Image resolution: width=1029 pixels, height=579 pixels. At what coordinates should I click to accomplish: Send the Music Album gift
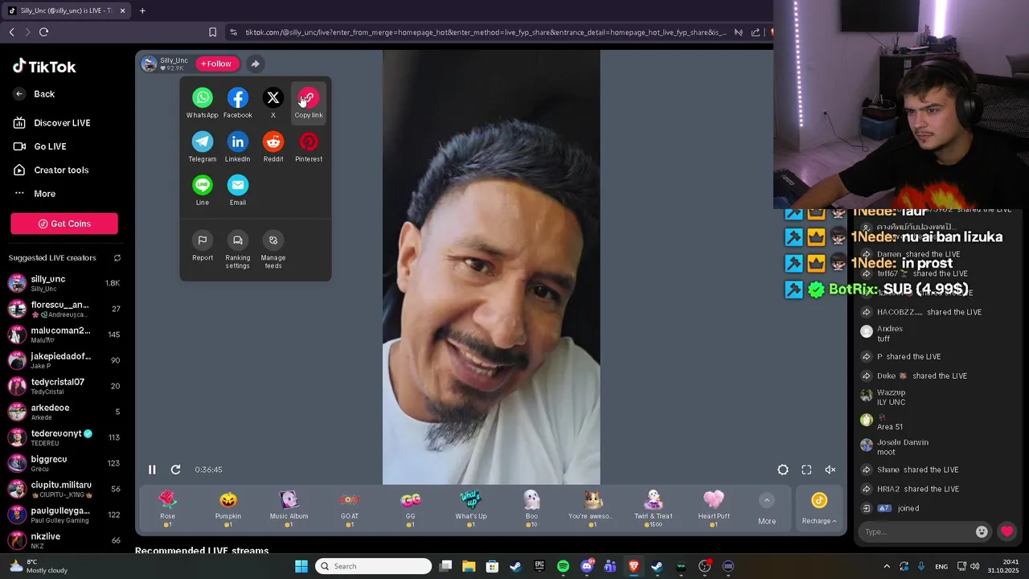[289, 509]
